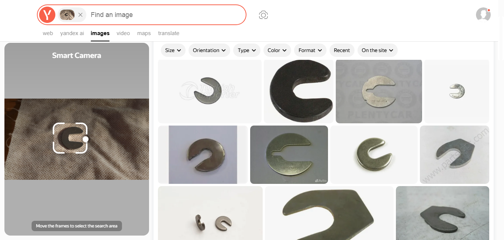Open the result showing two small clips
504x240 pixels.
coord(210,213)
